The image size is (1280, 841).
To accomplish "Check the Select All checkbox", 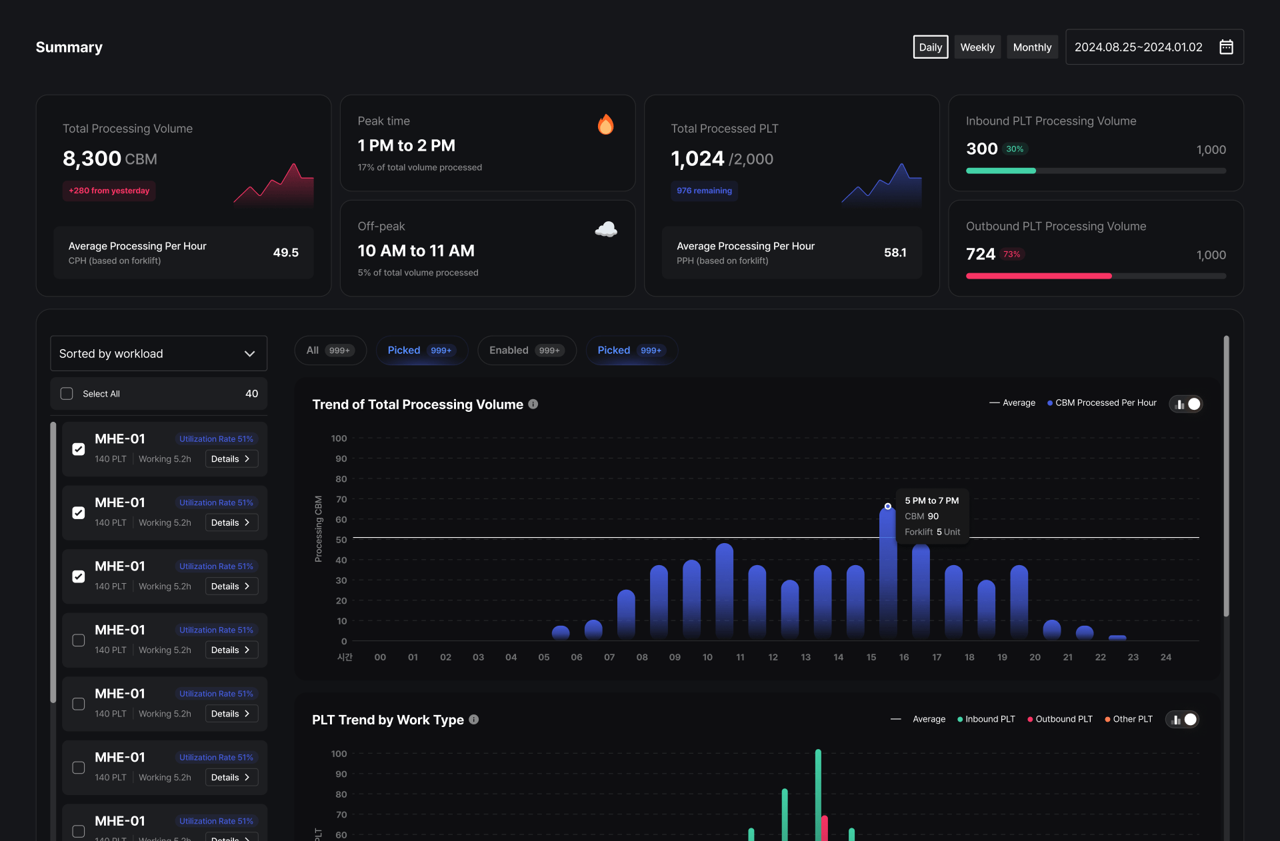I will [x=67, y=394].
